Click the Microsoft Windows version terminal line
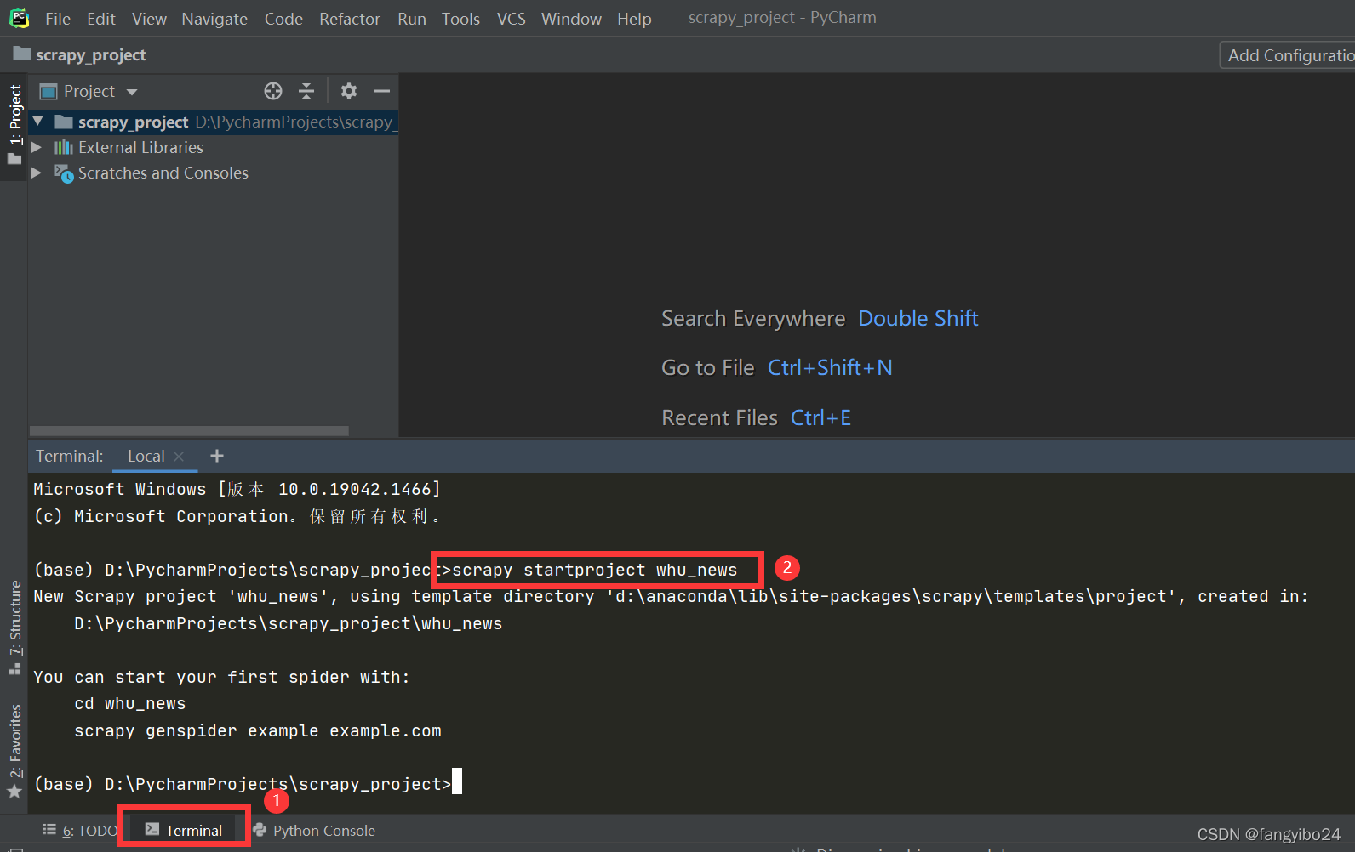This screenshot has width=1355, height=852. coord(237,489)
